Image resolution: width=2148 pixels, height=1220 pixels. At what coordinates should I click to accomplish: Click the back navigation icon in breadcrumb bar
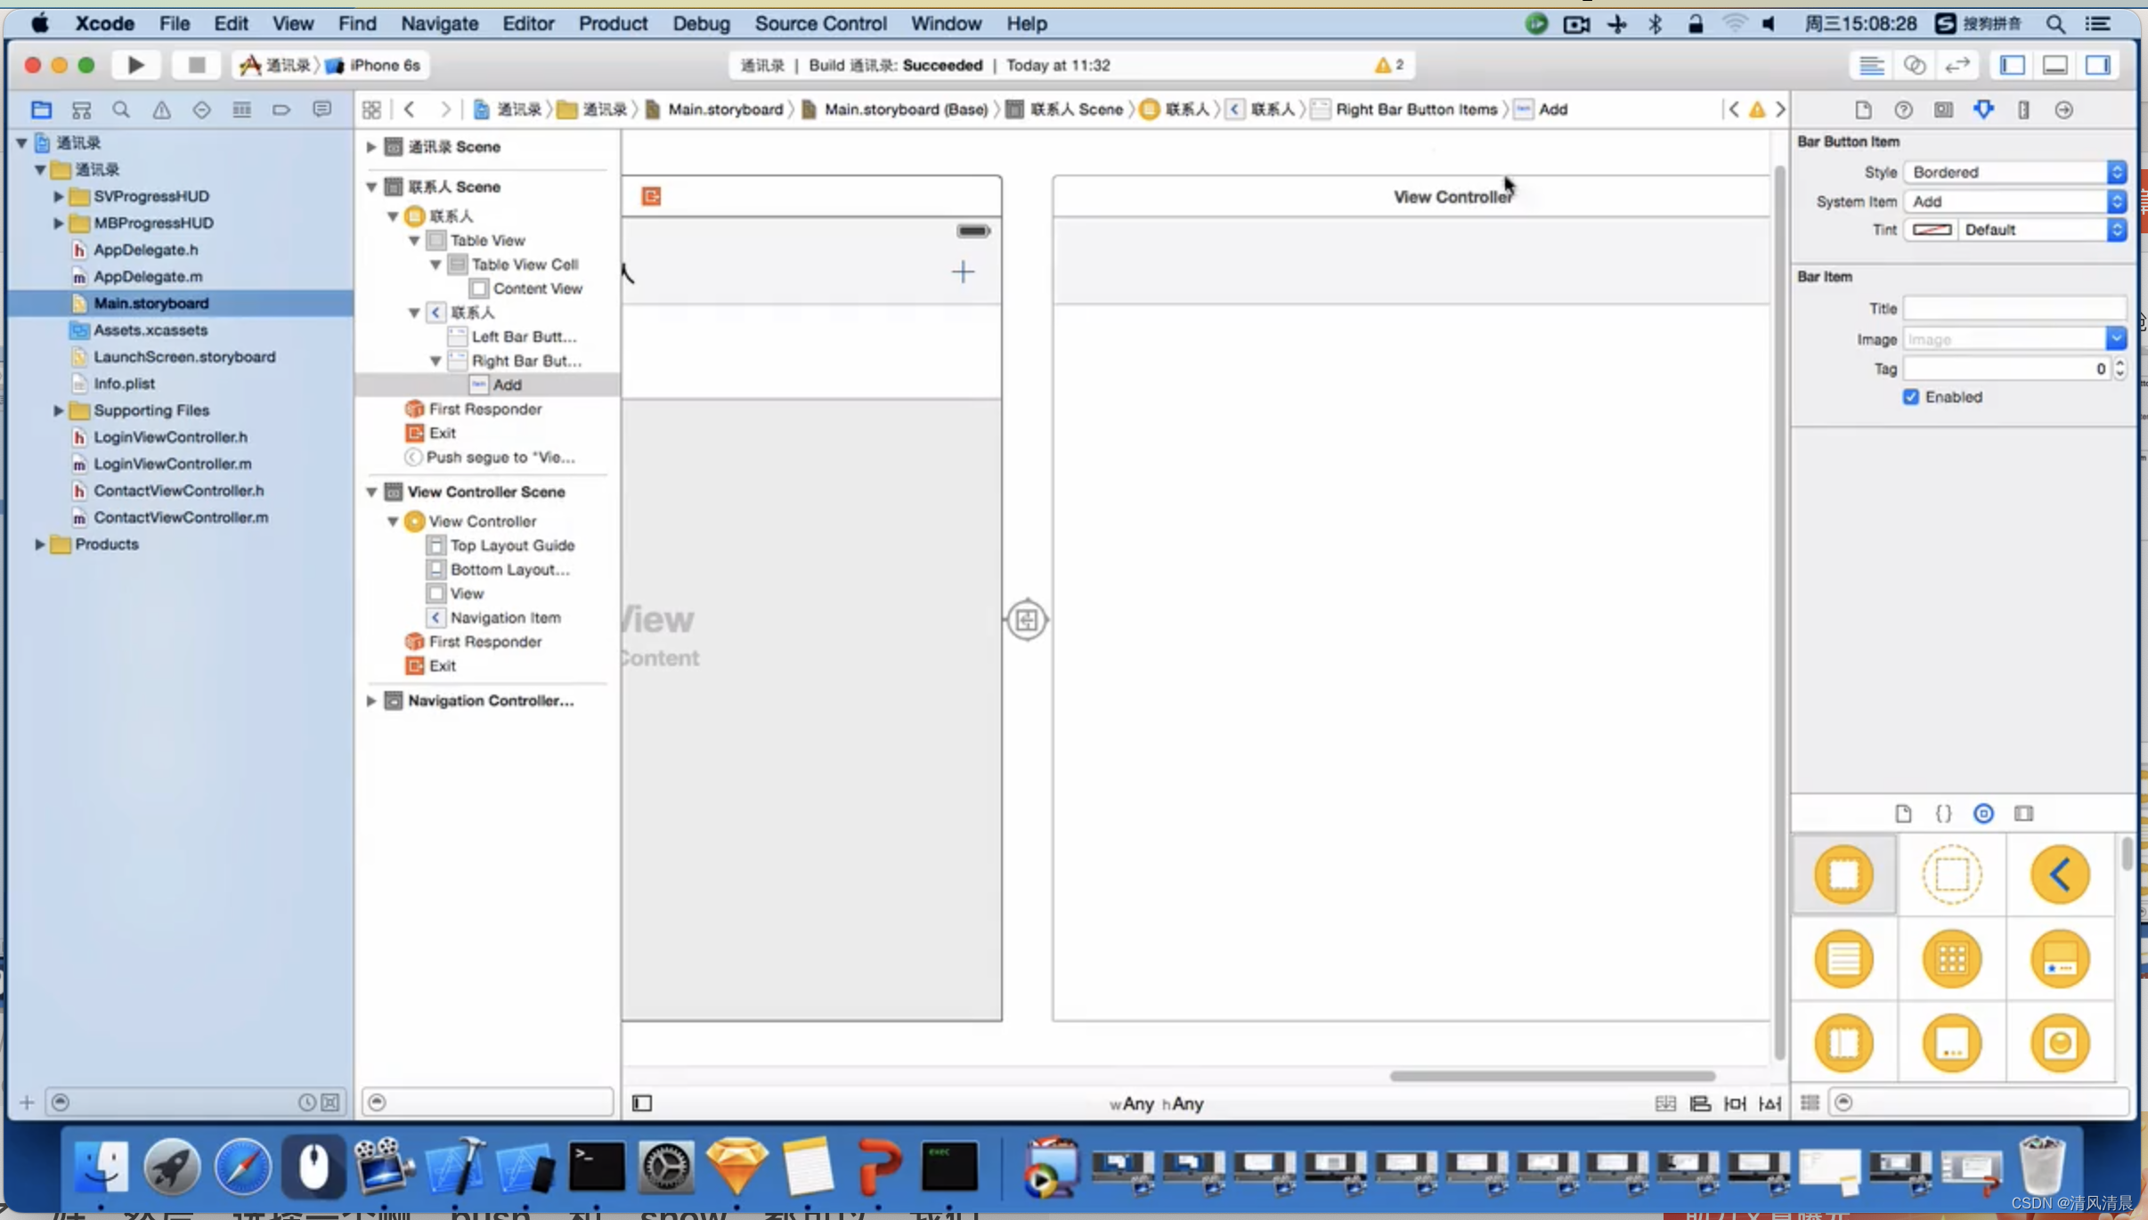coord(411,108)
